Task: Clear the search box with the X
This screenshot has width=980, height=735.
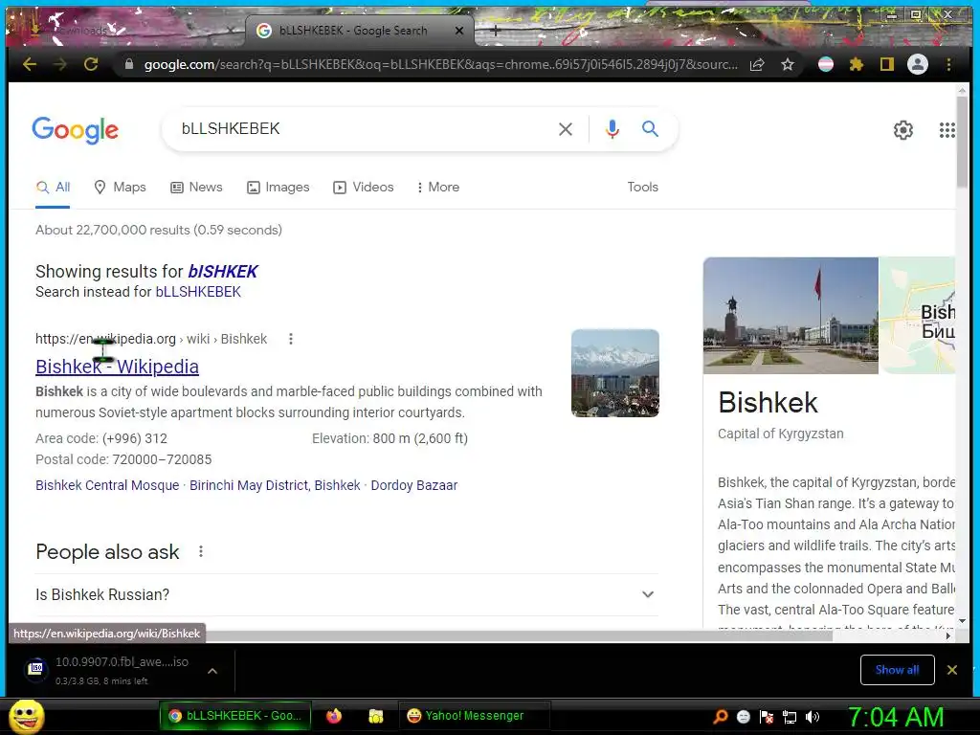Action: pos(566,129)
